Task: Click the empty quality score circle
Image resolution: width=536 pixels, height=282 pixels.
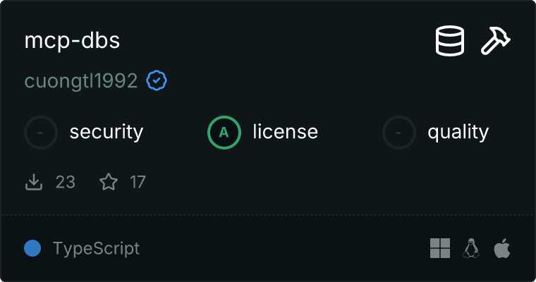Action: 399,133
